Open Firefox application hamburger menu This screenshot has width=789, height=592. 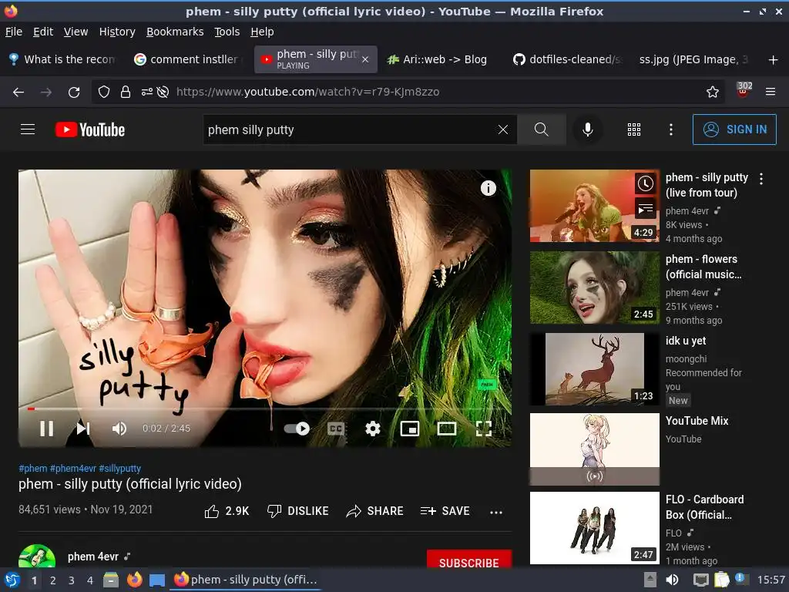pos(771,92)
